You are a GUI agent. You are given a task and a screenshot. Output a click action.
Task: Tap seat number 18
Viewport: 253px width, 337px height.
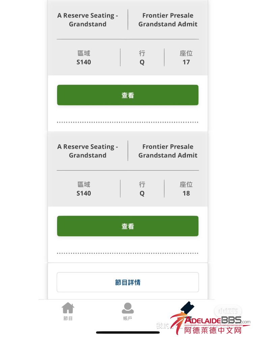(x=186, y=193)
